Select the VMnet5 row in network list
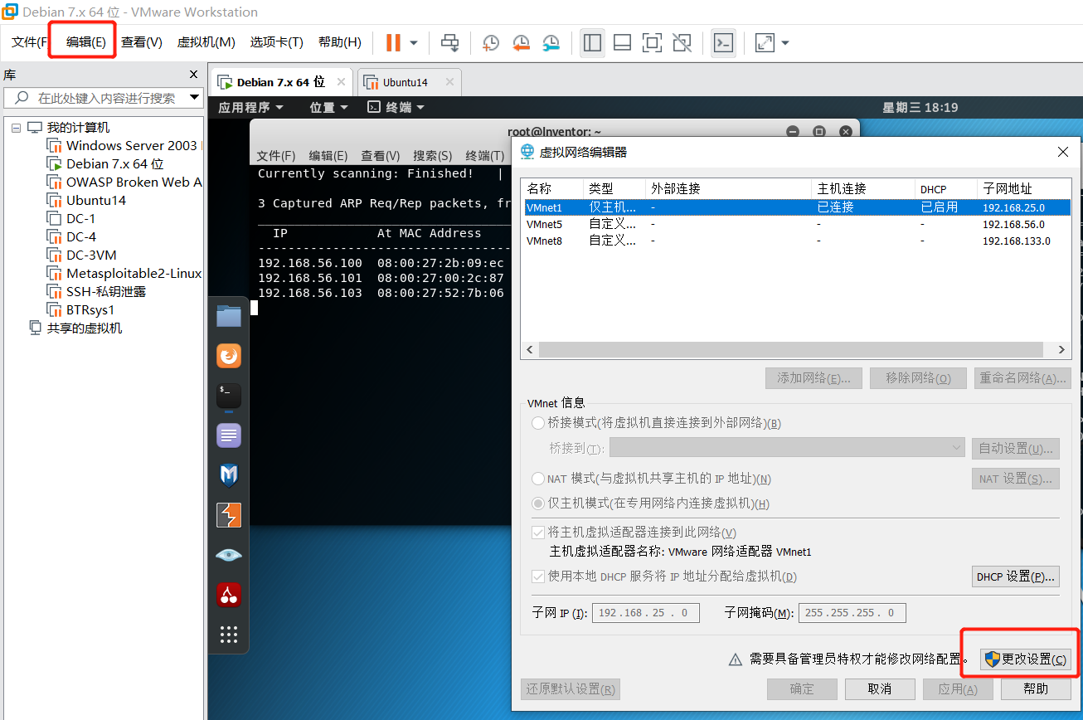The width and height of the screenshot is (1083, 720). pyautogui.click(x=796, y=224)
